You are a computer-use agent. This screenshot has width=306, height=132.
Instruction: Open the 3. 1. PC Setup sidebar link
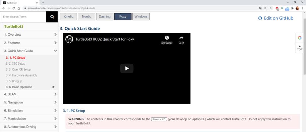[16, 58]
